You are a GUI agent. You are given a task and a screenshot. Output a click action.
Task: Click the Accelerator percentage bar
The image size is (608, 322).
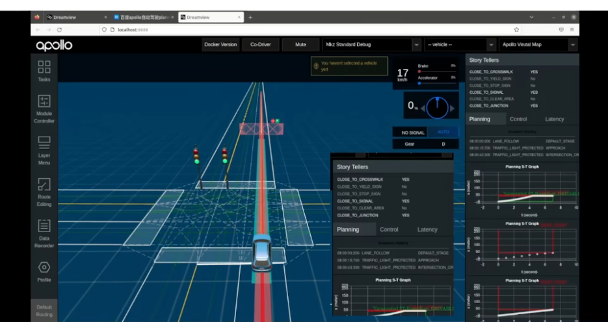(436, 83)
